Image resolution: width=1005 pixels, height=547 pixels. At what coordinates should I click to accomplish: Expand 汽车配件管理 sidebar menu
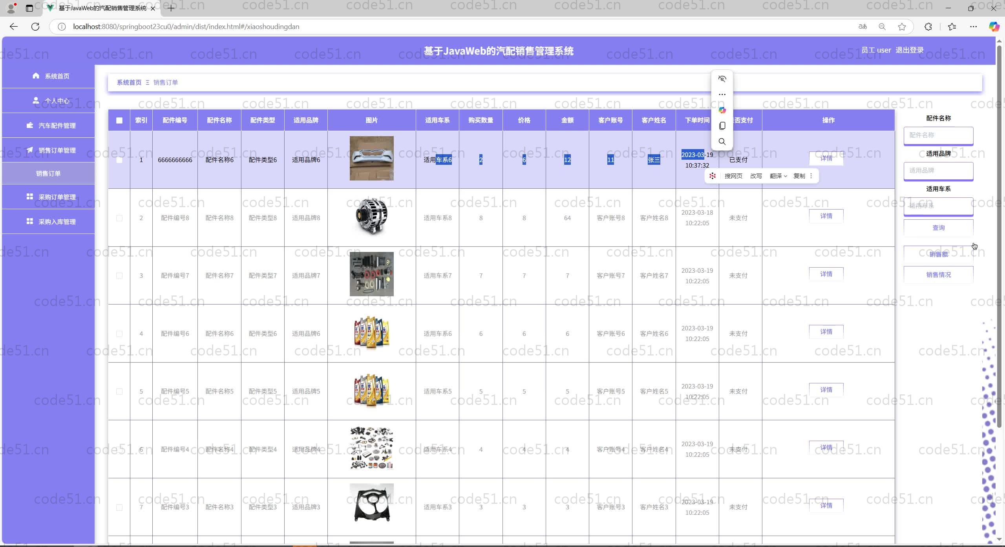pos(51,126)
